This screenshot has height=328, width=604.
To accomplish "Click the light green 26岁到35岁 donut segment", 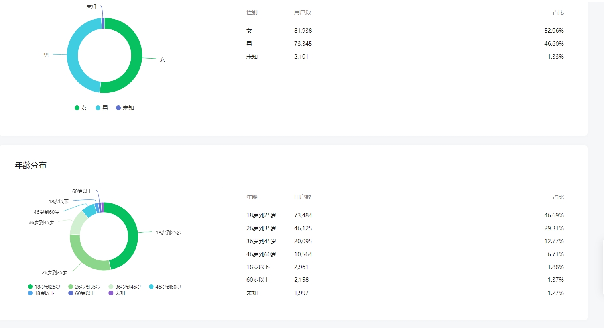I will [86, 260].
